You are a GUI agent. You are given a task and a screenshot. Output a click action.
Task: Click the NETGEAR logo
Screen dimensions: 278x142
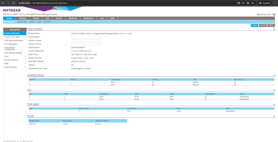[x=12, y=10]
